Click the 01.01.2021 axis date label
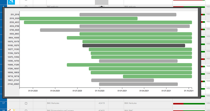210x111 pixels. pos(122,91)
